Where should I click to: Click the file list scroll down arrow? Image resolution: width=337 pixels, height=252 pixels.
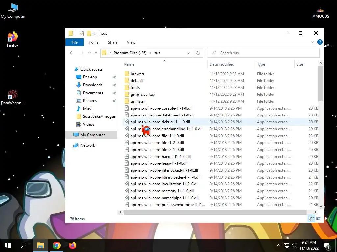click(x=321, y=207)
